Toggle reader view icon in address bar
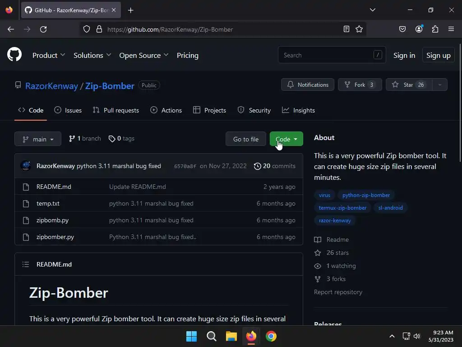462x347 pixels. click(346, 29)
